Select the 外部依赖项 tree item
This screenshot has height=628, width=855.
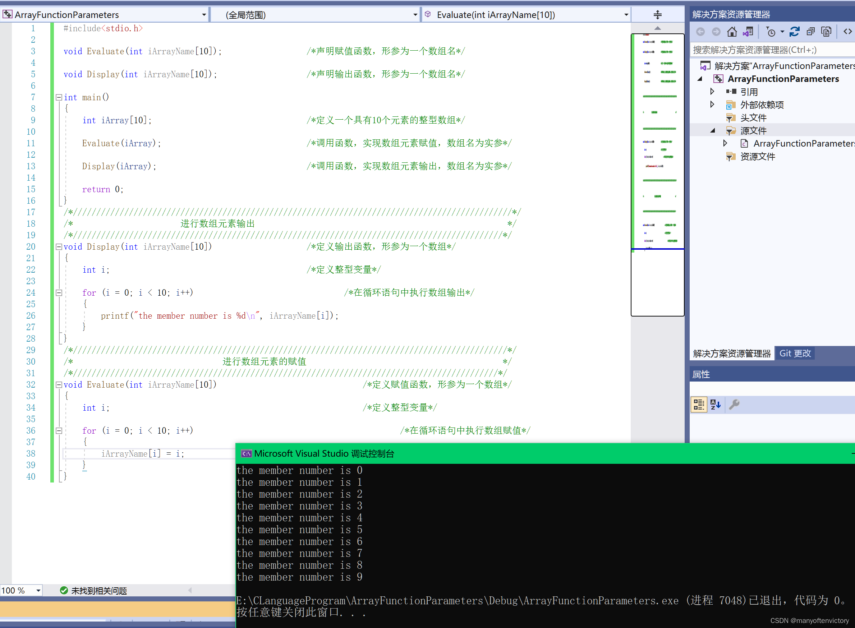pos(762,105)
